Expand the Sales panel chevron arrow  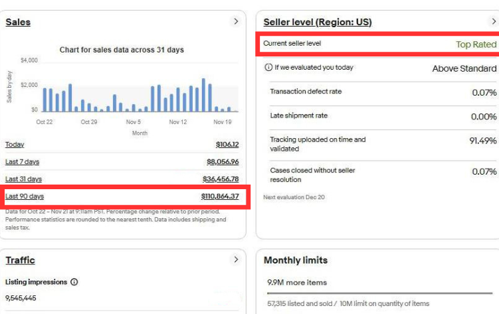tap(235, 22)
